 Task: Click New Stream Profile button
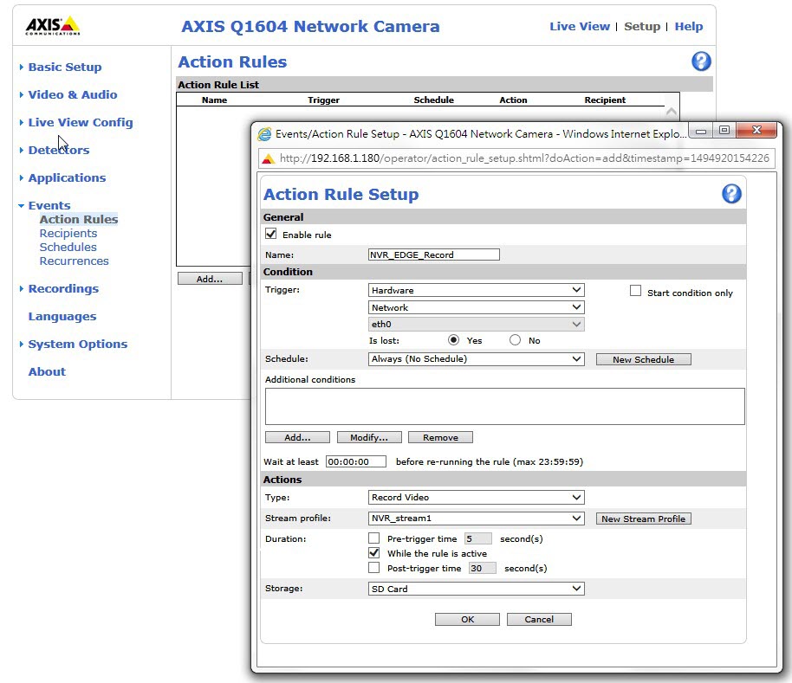point(644,519)
